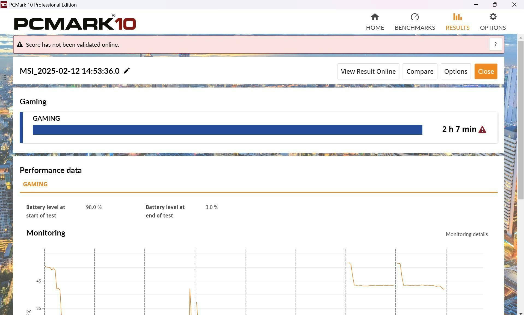Click the PCMark 10 logo
This screenshot has height=315, width=524.
(75, 22)
